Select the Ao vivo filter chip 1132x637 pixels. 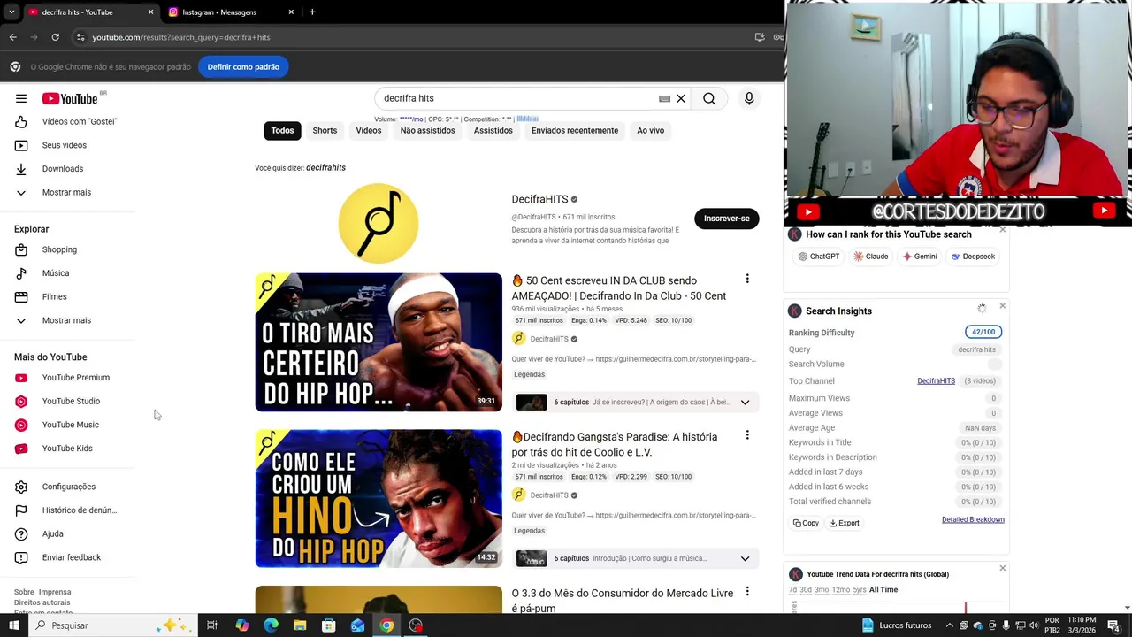[x=651, y=131]
